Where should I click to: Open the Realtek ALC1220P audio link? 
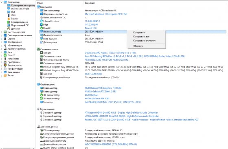point(142,120)
